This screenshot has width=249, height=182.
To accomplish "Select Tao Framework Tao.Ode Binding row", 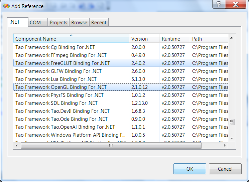I will pos(121,119).
